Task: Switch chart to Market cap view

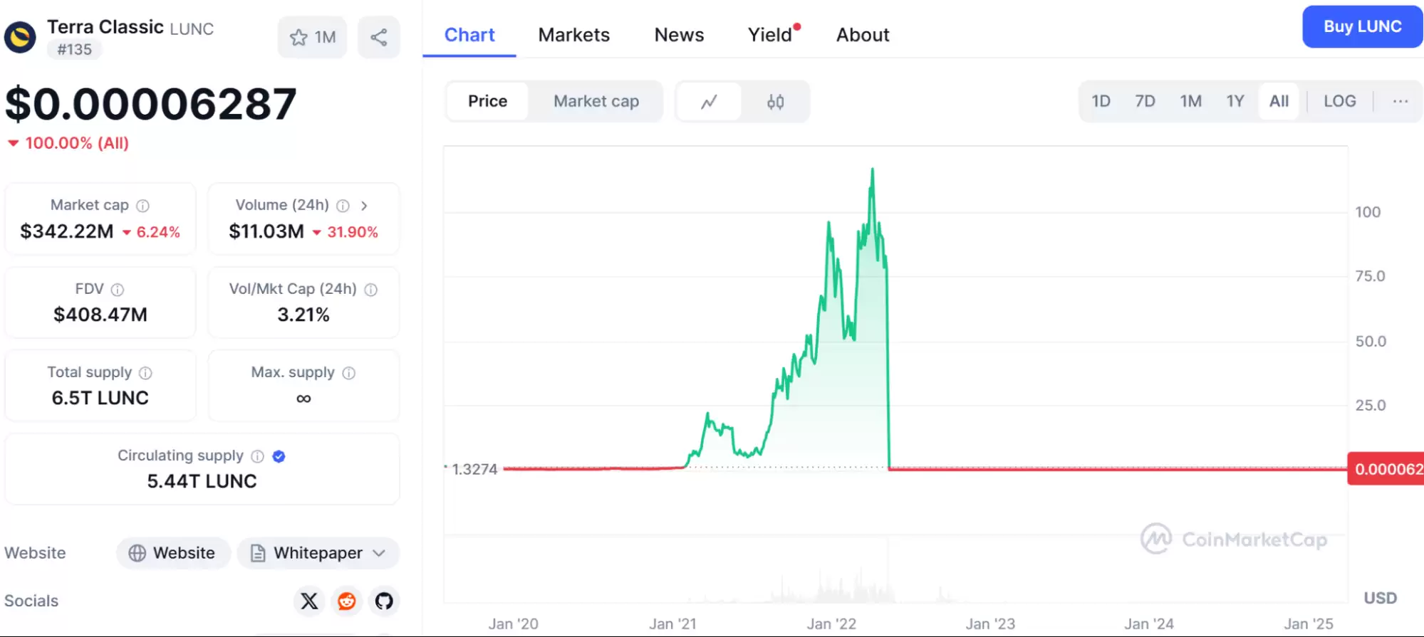Action: (x=596, y=101)
